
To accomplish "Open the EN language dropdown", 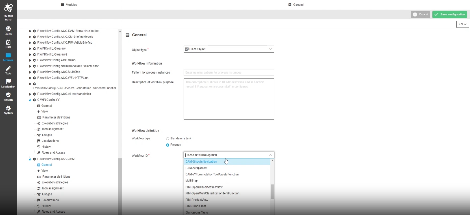I will click(x=462, y=24).
